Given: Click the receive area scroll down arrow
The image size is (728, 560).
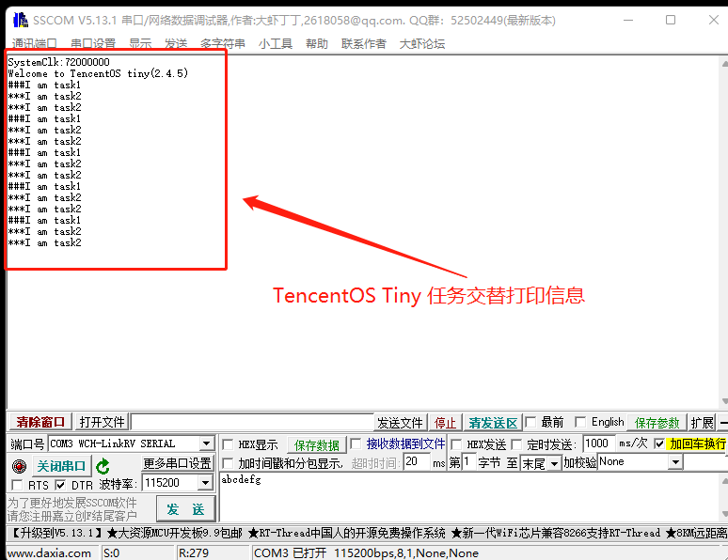Looking at the screenshot, I should (x=724, y=401).
